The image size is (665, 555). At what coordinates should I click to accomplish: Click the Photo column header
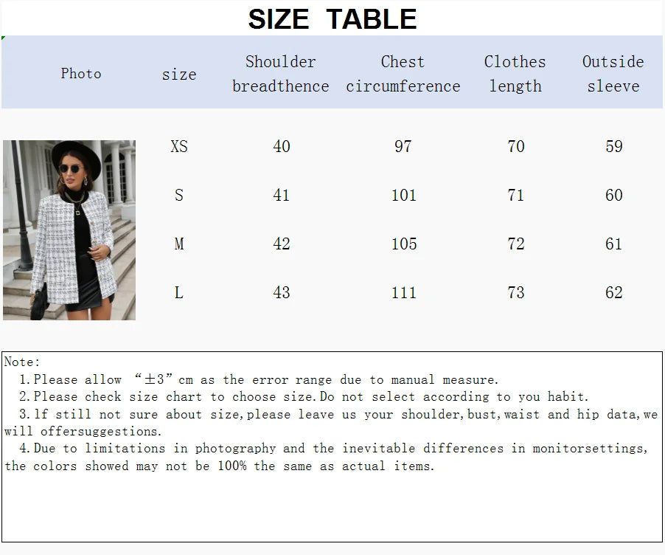(x=81, y=74)
